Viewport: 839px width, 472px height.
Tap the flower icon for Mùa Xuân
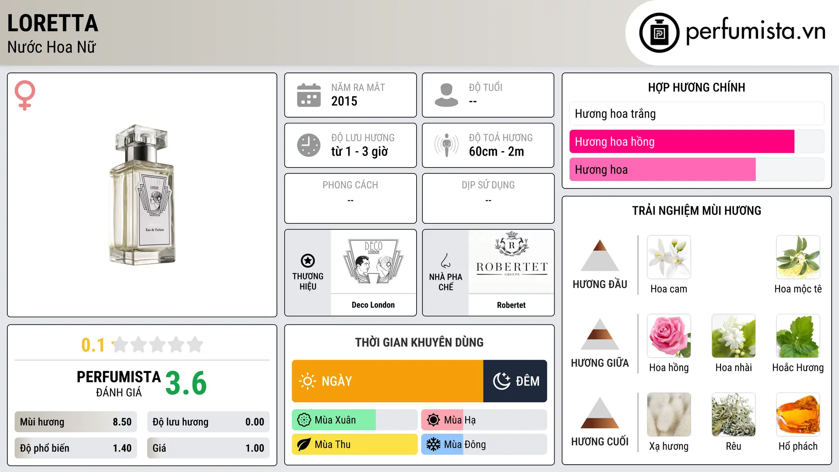click(x=304, y=420)
